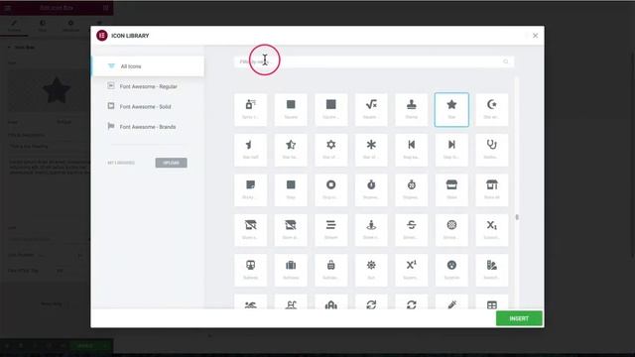Open Font Awesome - Regular library
Viewport: 635px width, 357px height.
point(148,86)
